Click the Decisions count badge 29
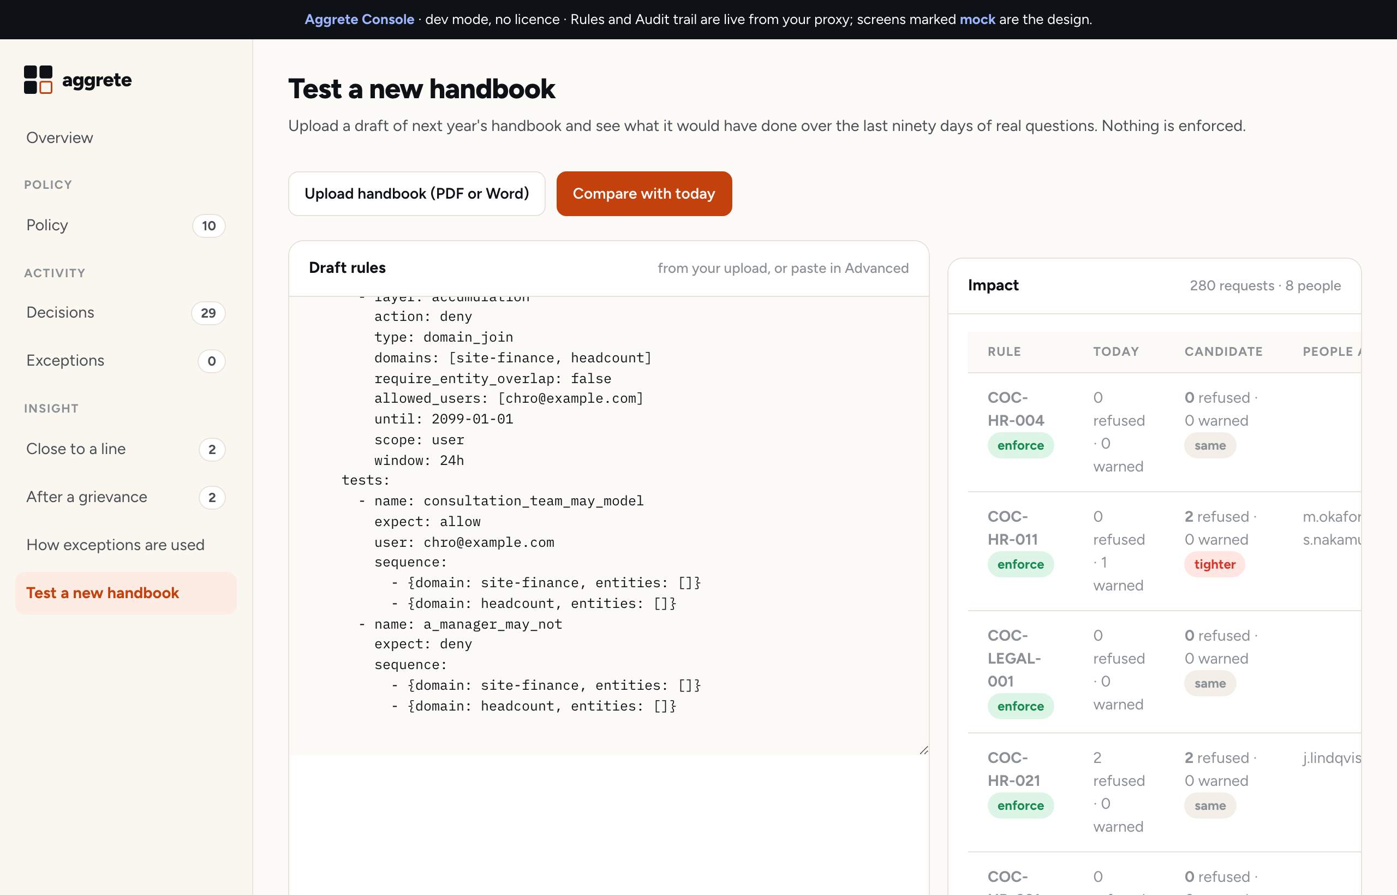 208,313
